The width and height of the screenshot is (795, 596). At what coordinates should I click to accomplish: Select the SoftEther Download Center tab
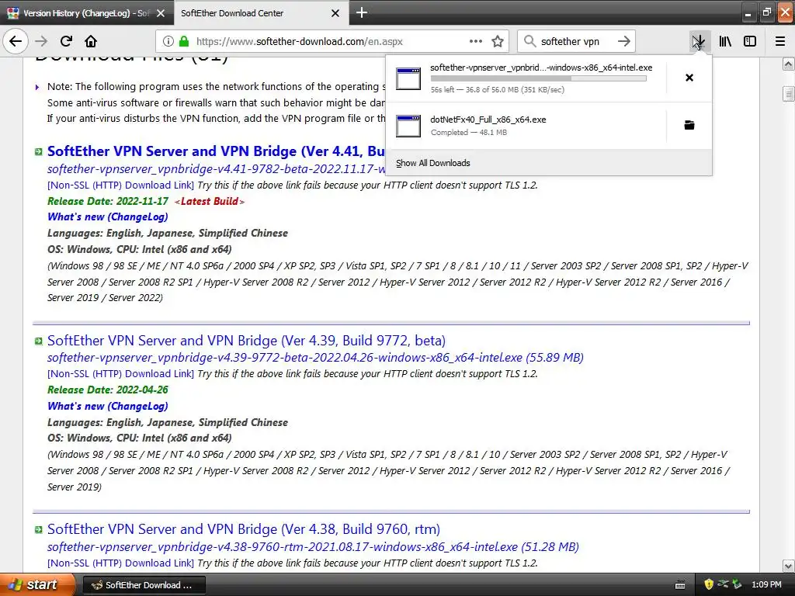point(261,13)
